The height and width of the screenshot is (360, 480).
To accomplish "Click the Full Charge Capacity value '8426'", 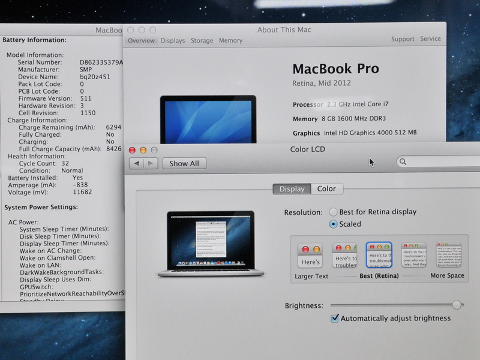I will (x=114, y=149).
